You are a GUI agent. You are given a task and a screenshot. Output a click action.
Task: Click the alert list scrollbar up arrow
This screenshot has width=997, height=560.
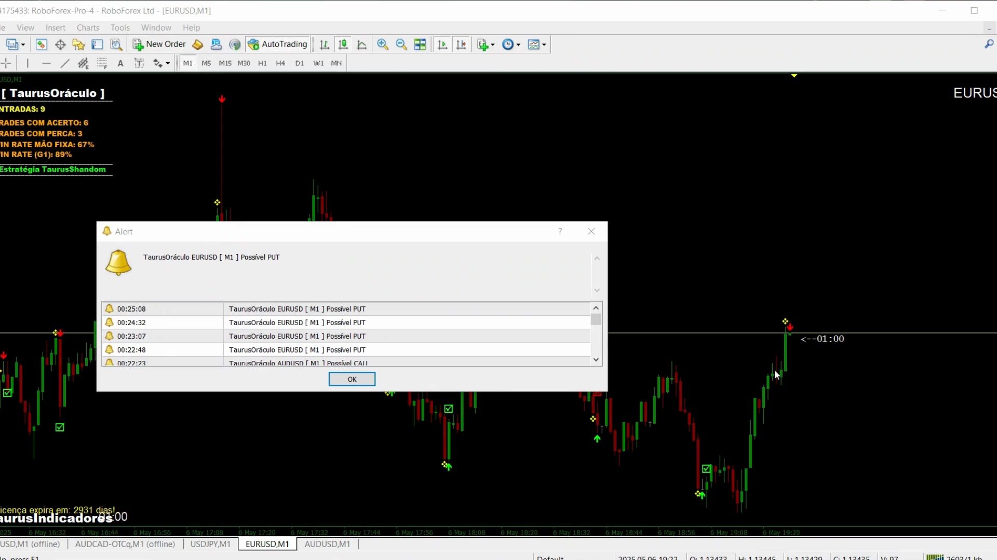(x=596, y=308)
